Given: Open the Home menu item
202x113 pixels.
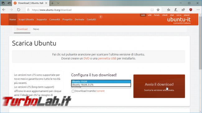Looking at the screenshot, I should point(13,20).
